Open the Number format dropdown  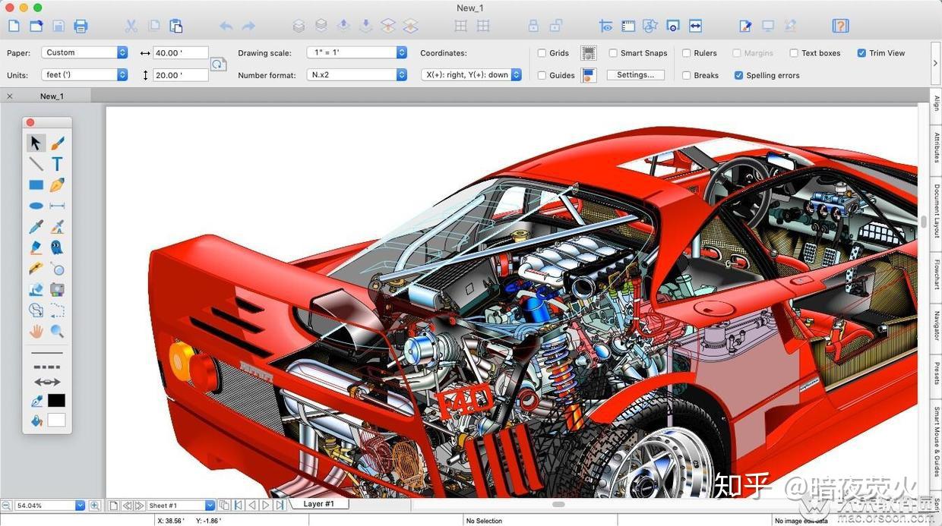357,74
